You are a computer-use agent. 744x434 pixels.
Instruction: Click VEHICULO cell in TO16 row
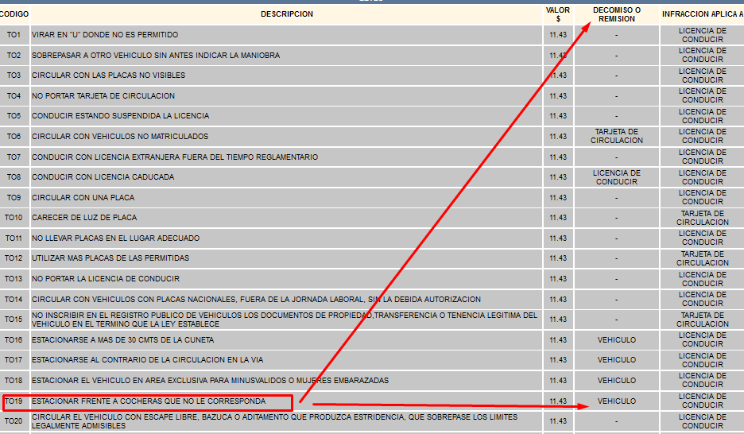[x=616, y=340]
